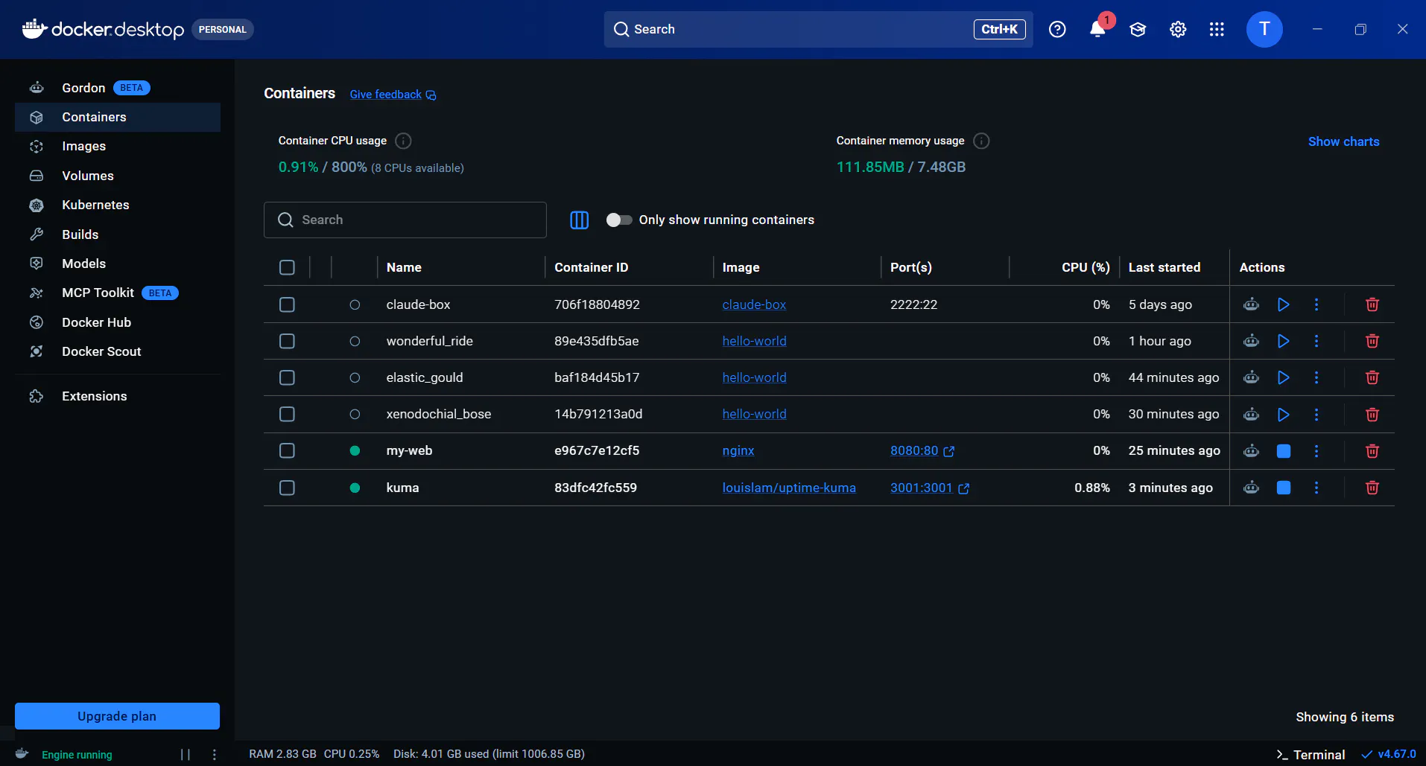Image resolution: width=1426 pixels, height=766 pixels.
Task: Open Builds in the sidebar
Action: pos(118,234)
